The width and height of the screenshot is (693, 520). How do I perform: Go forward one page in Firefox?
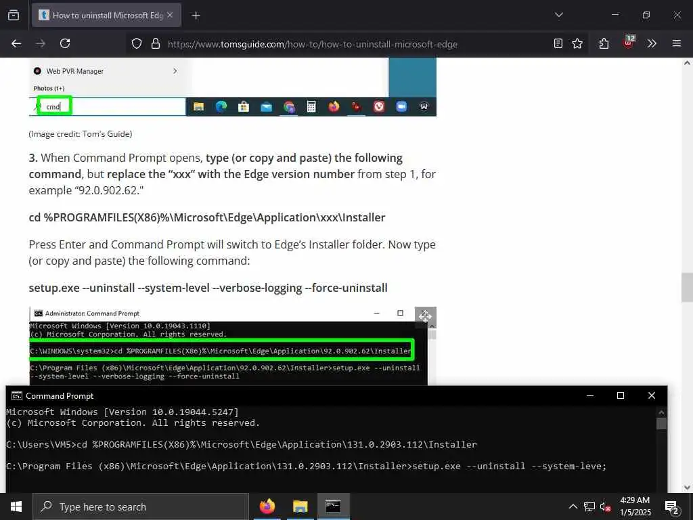tap(41, 43)
